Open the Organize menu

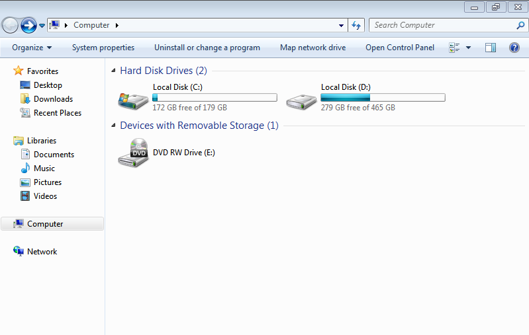pyautogui.click(x=32, y=48)
